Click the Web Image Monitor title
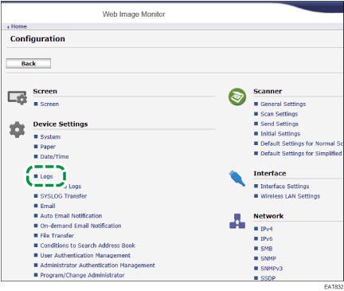Screen dimensions: 344x291 [x=134, y=14]
